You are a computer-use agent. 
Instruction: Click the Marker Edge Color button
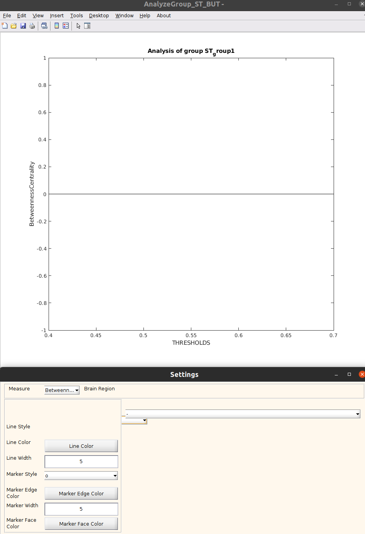coord(81,493)
